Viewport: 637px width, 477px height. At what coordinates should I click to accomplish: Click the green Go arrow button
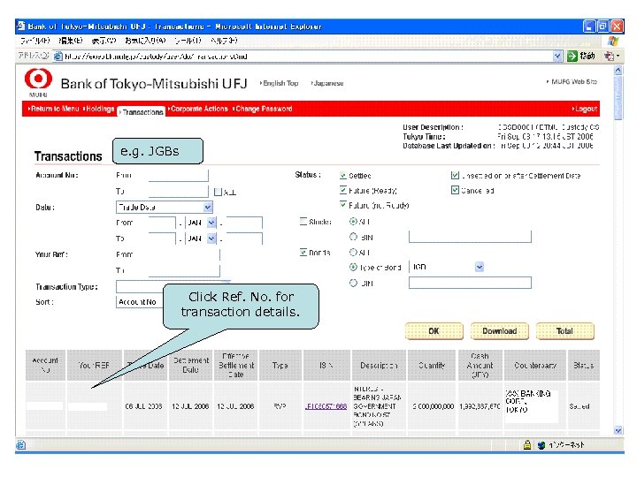tap(572, 57)
